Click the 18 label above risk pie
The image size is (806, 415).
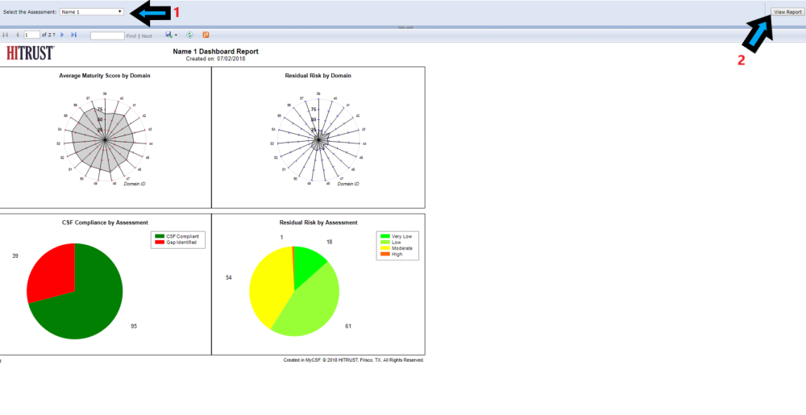(330, 242)
